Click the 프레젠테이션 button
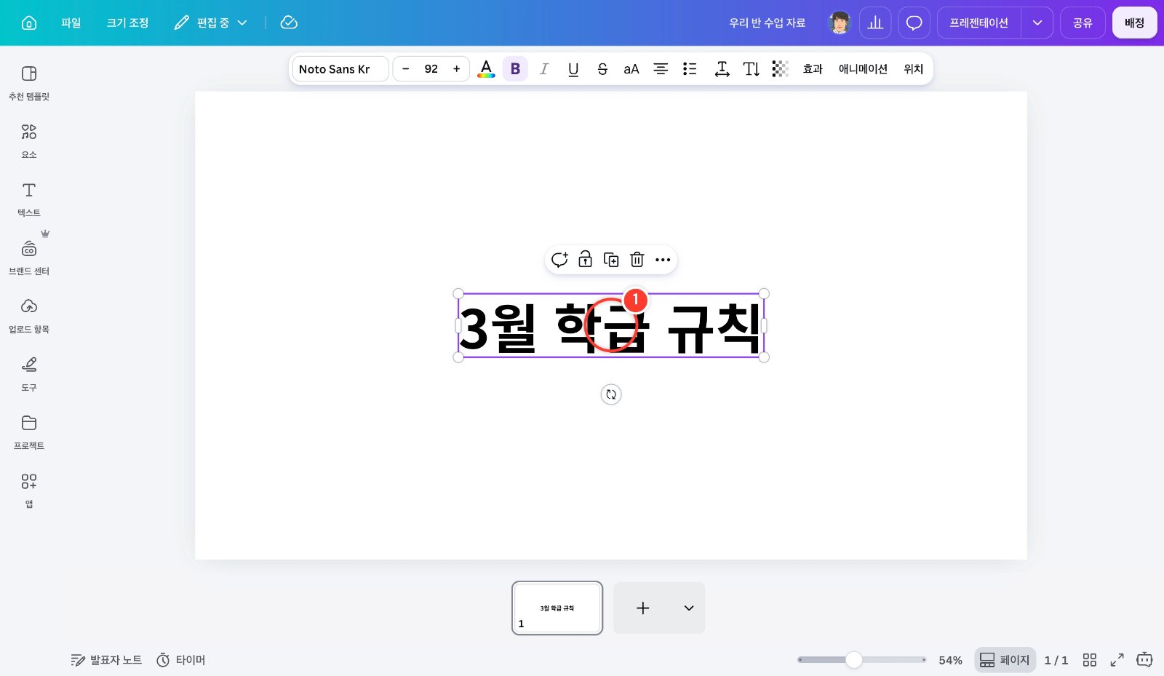 click(x=978, y=23)
